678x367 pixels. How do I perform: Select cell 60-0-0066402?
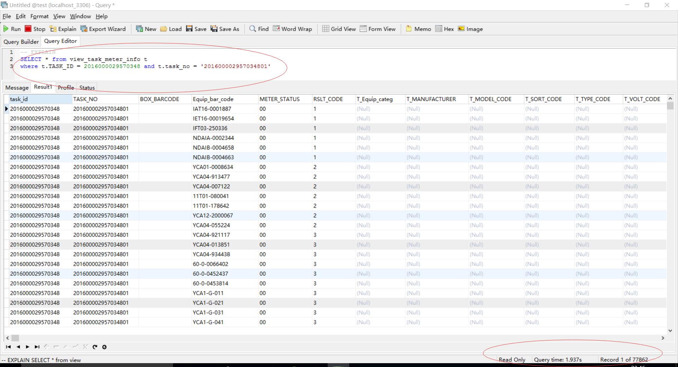pos(225,264)
